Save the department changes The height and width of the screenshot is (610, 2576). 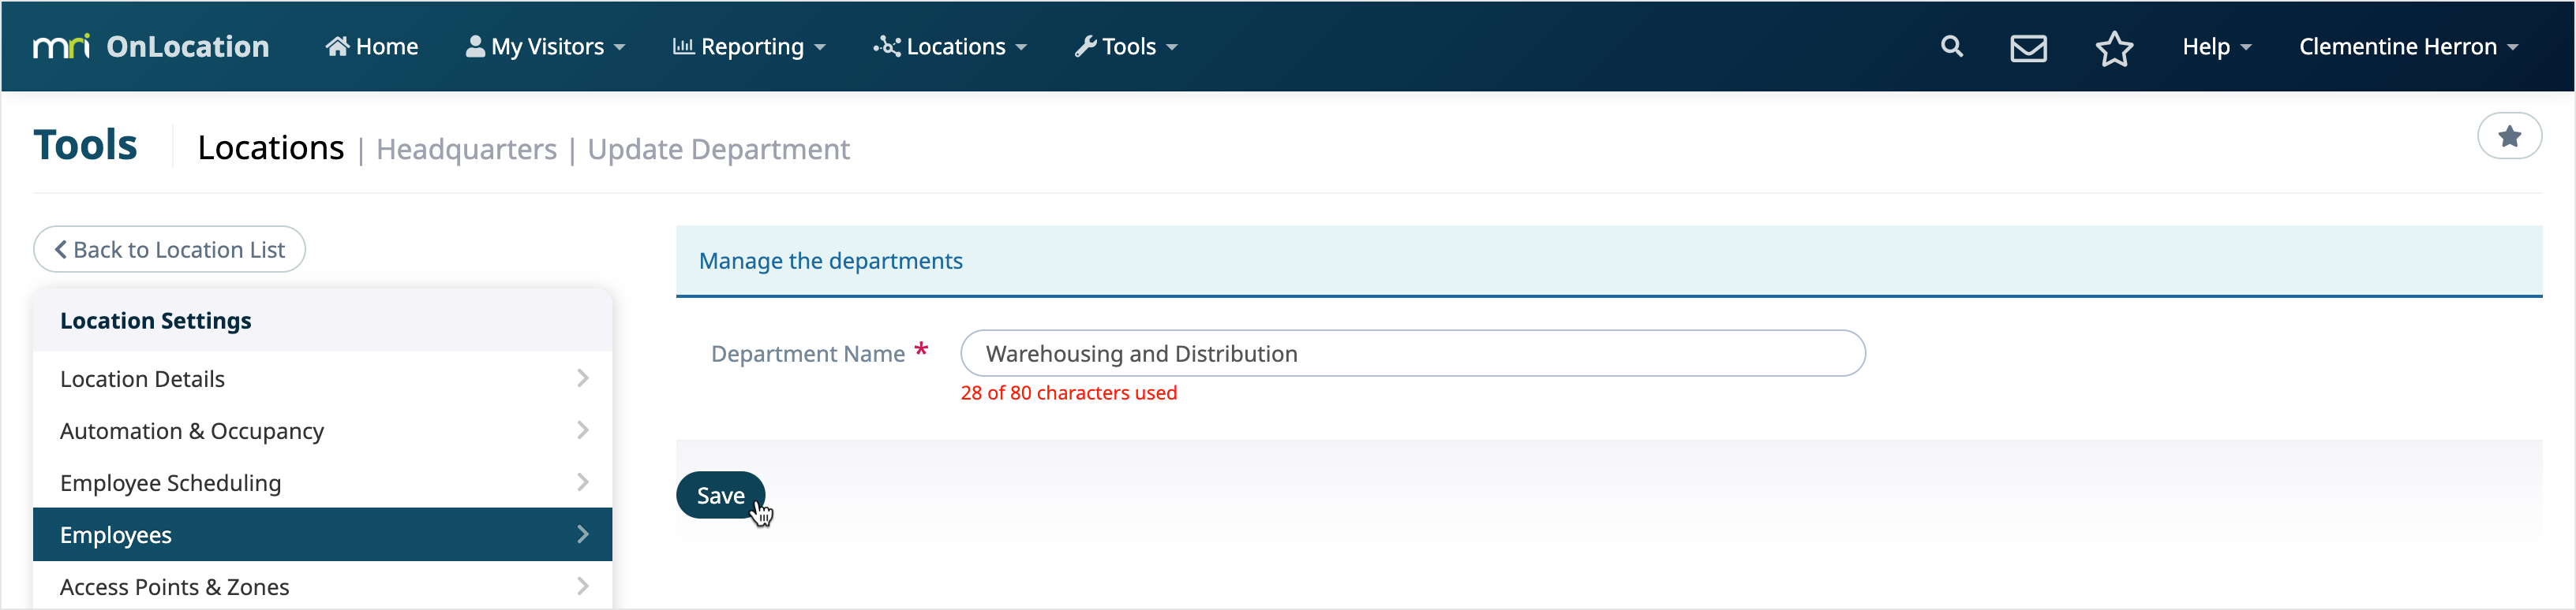(x=720, y=495)
